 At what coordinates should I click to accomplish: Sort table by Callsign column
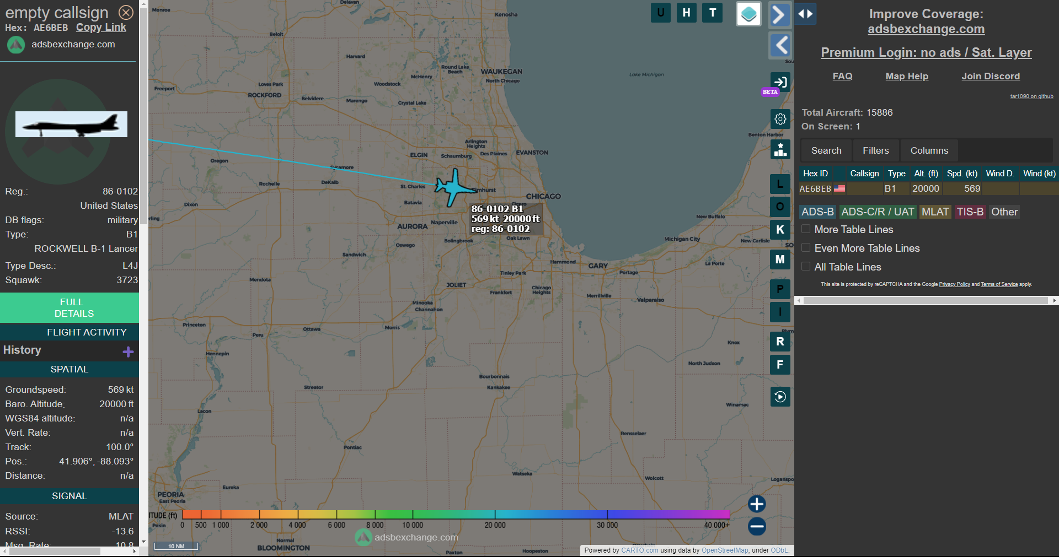pyautogui.click(x=864, y=174)
